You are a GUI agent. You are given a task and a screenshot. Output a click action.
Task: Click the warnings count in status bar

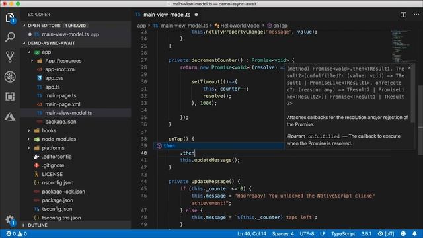click(x=22, y=233)
